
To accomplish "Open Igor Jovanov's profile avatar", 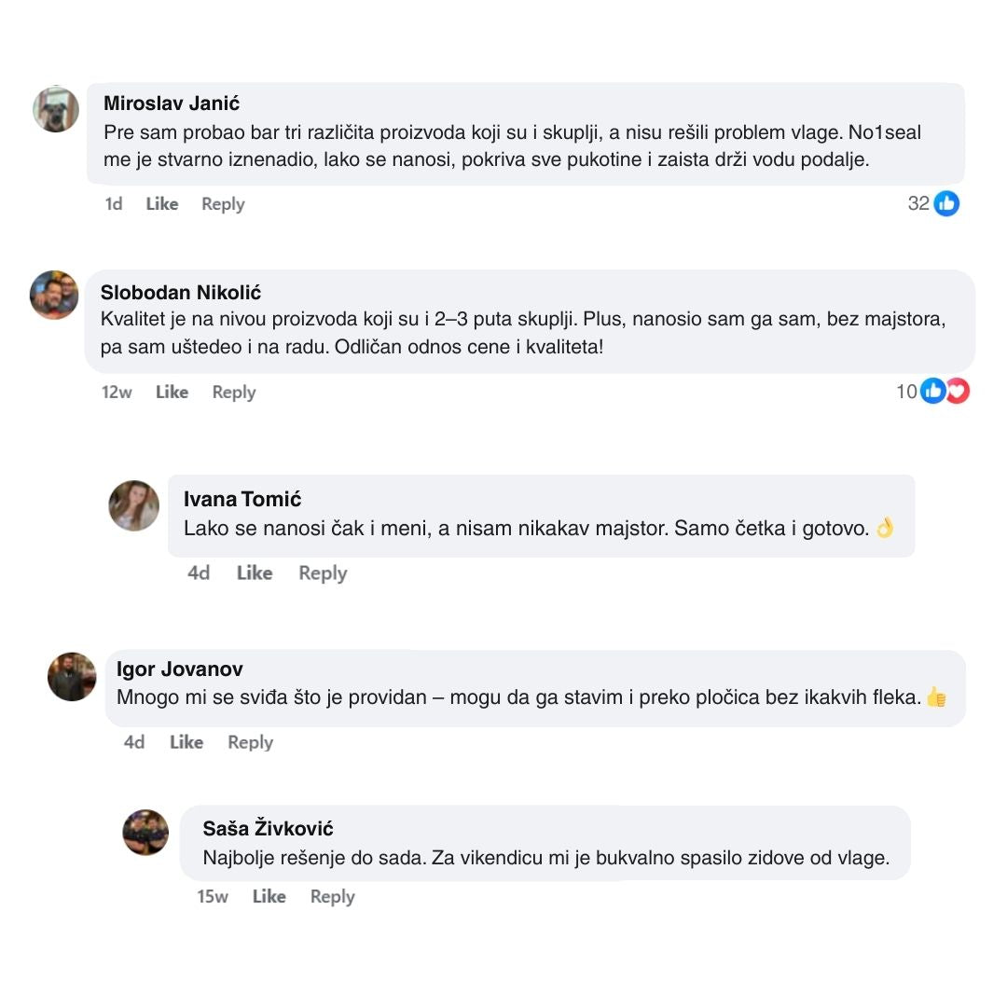I will pos(72,677).
